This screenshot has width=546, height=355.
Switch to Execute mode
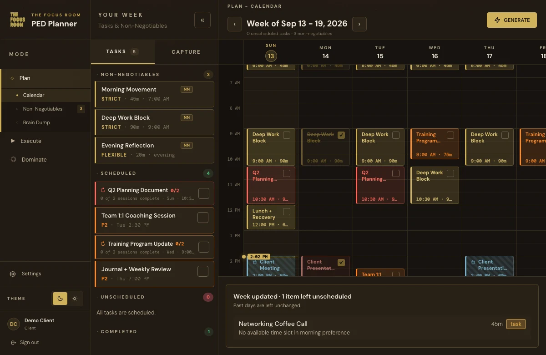click(x=45, y=141)
